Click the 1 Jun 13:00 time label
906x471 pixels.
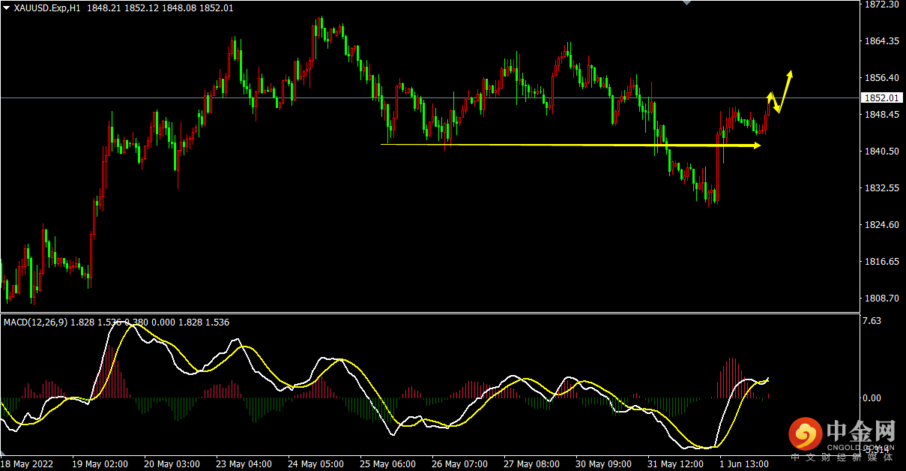(x=744, y=464)
